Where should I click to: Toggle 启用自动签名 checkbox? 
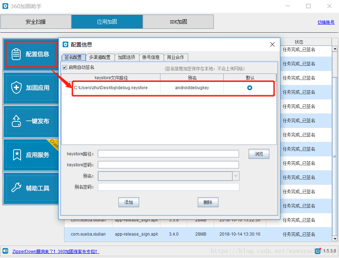click(65, 68)
